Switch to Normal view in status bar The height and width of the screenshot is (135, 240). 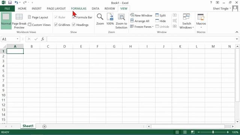click(177, 132)
